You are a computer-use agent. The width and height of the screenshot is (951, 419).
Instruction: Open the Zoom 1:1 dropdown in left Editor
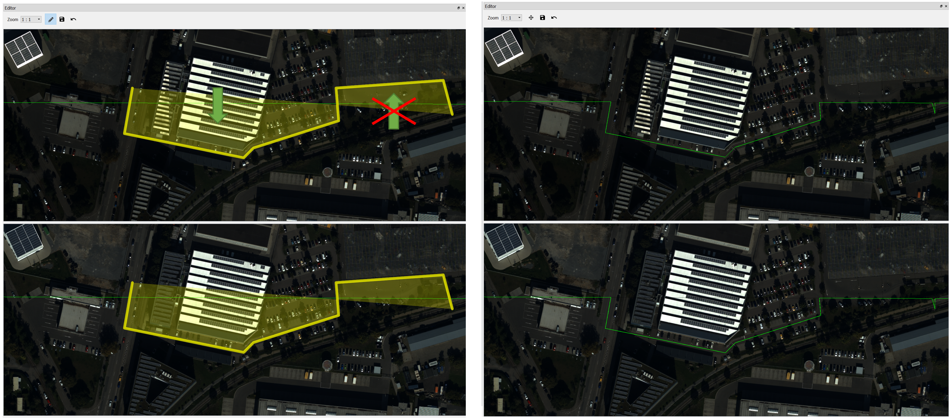[x=31, y=19]
